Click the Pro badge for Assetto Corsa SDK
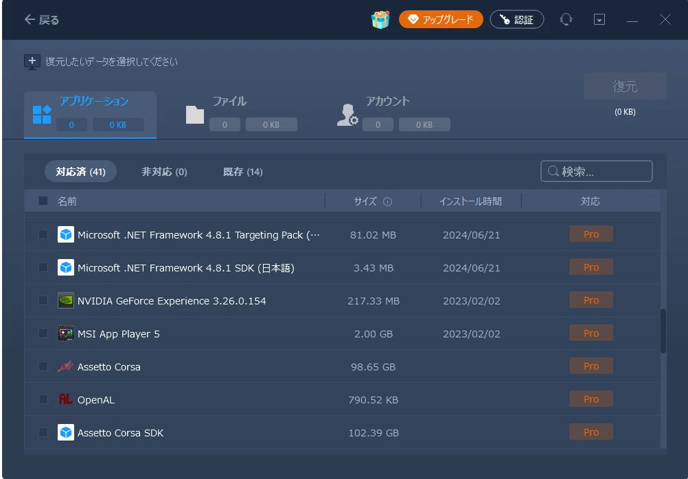Viewport: 688px width, 479px height. point(591,432)
